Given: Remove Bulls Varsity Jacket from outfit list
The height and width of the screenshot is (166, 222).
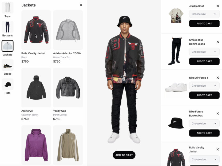Looking at the screenshot, I should point(218,149).
